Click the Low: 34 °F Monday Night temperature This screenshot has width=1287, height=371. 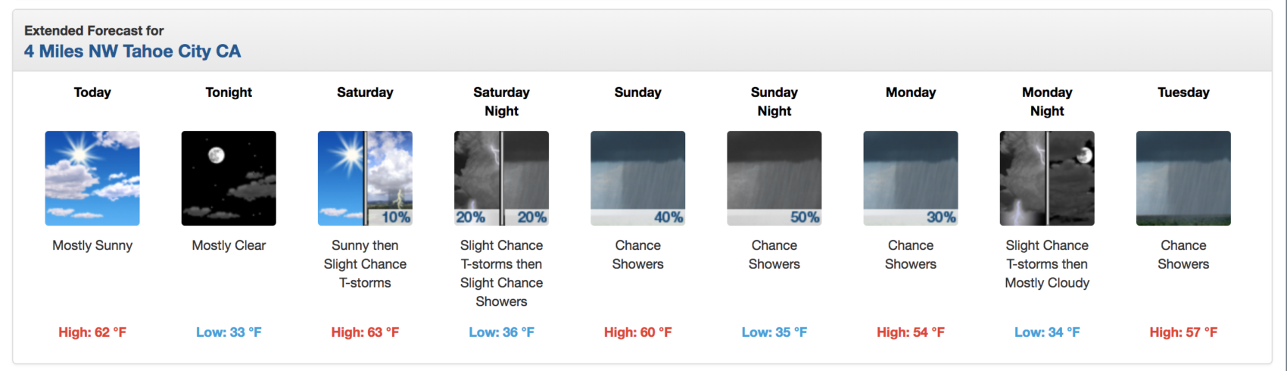coord(1047,332)
